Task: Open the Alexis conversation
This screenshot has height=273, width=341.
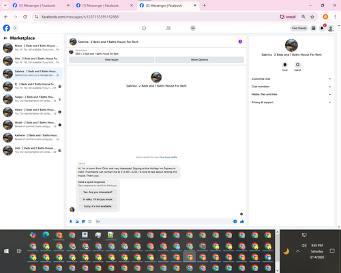Action: coord(32,112)
